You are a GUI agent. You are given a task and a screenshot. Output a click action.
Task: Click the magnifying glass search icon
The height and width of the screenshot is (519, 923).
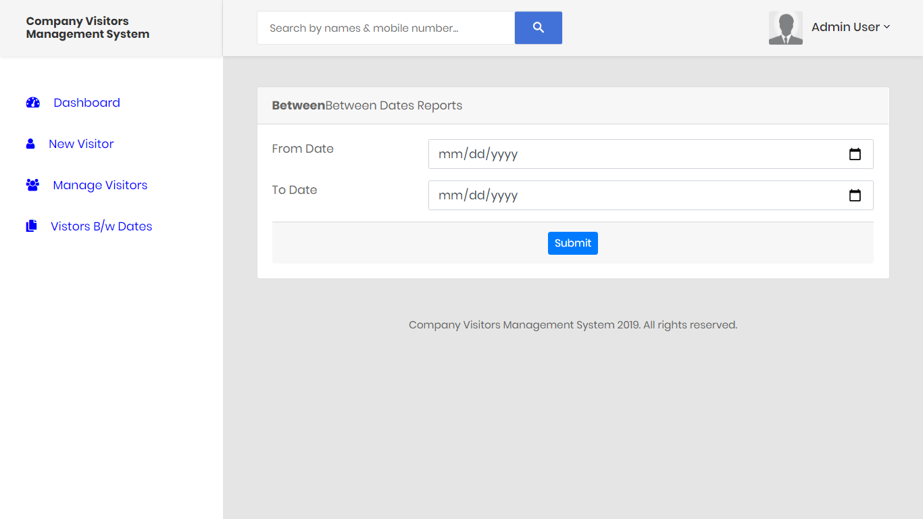point(538,27)
